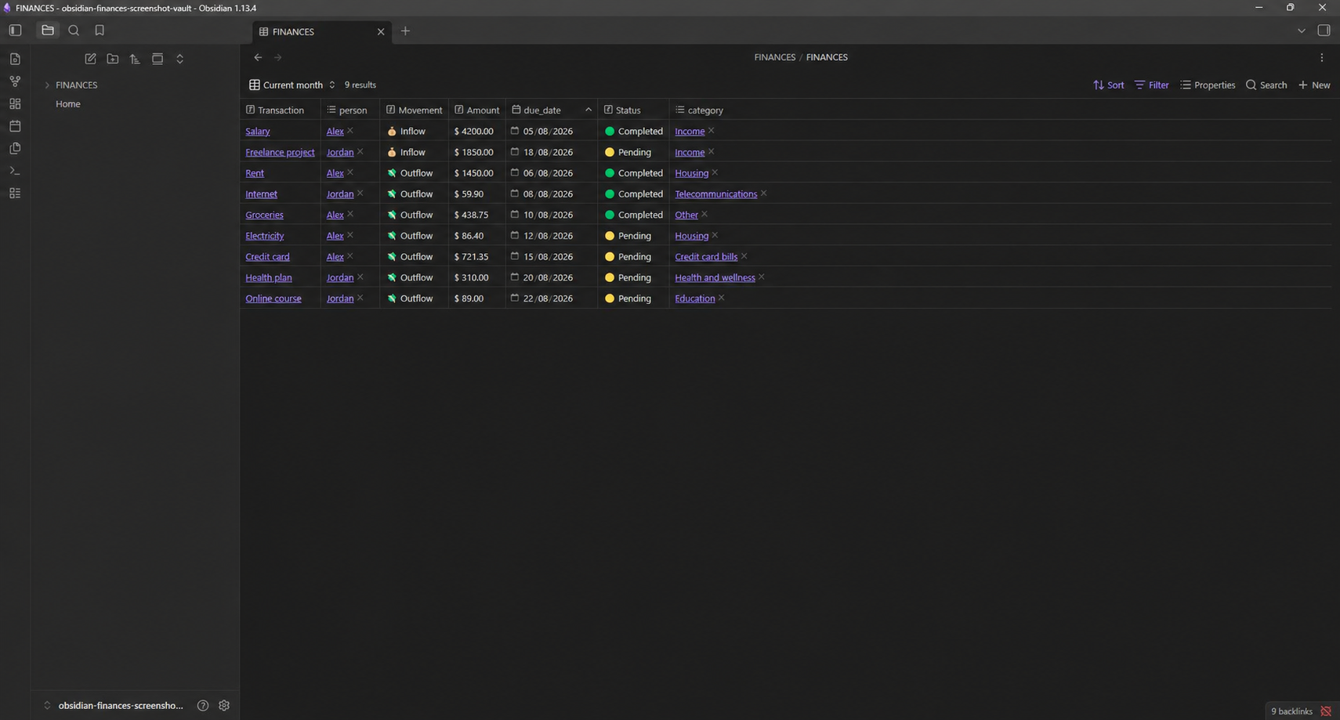The width and height of the screenshot is (1340, 720).
Task: Create a new folder in the explorer
Action: click(x=113, y=59)
